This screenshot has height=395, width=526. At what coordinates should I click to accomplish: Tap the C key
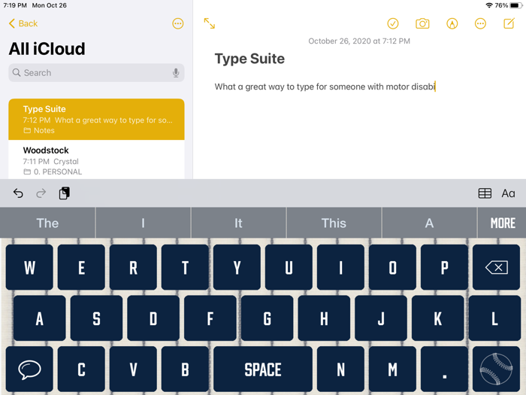[81, 369]
